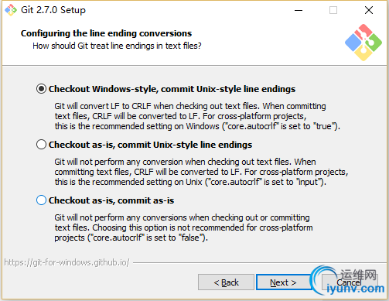The width and height of the screenshot is (389, 301).
Task: Close the Git 2.7.0 Setup window
Action: (369, 10)
